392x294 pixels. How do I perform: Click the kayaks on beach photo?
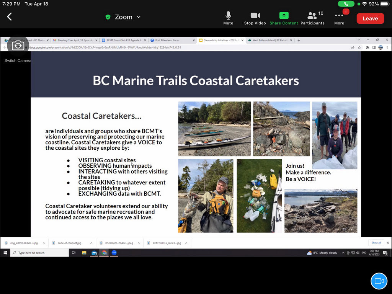[214, 129]
